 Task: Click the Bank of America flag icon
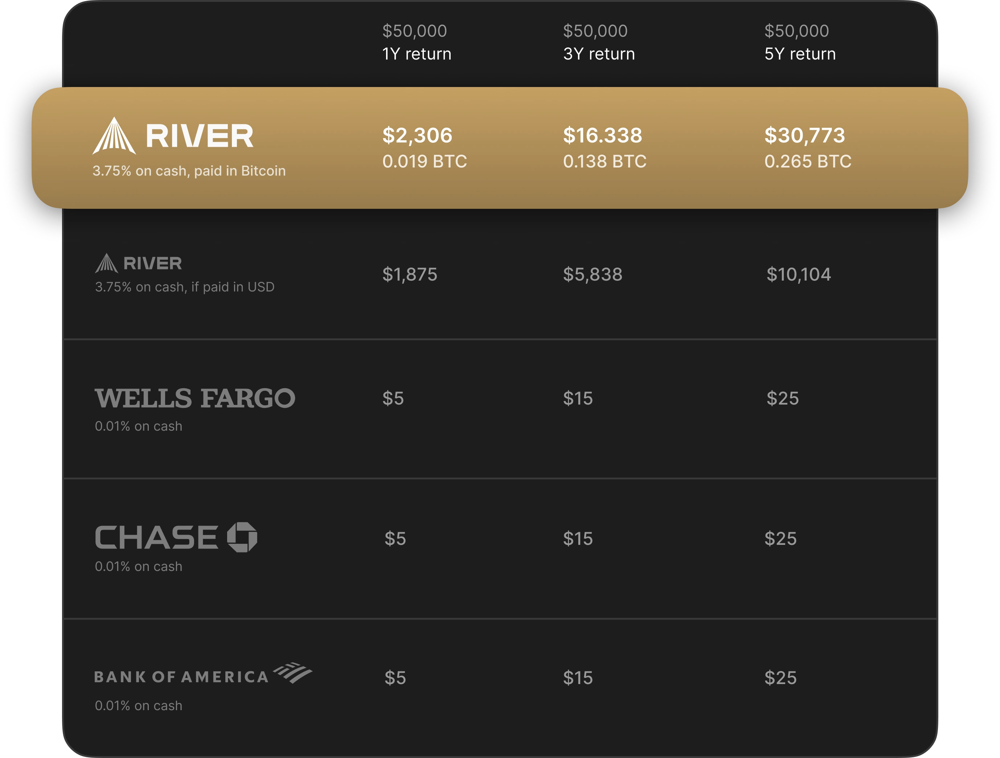(x=292, y=672)
